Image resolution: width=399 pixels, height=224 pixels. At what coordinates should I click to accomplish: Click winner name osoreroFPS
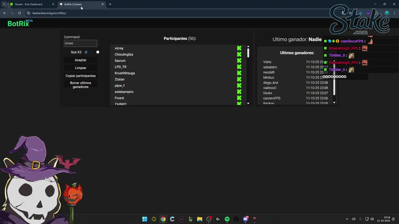click(272, 98)
